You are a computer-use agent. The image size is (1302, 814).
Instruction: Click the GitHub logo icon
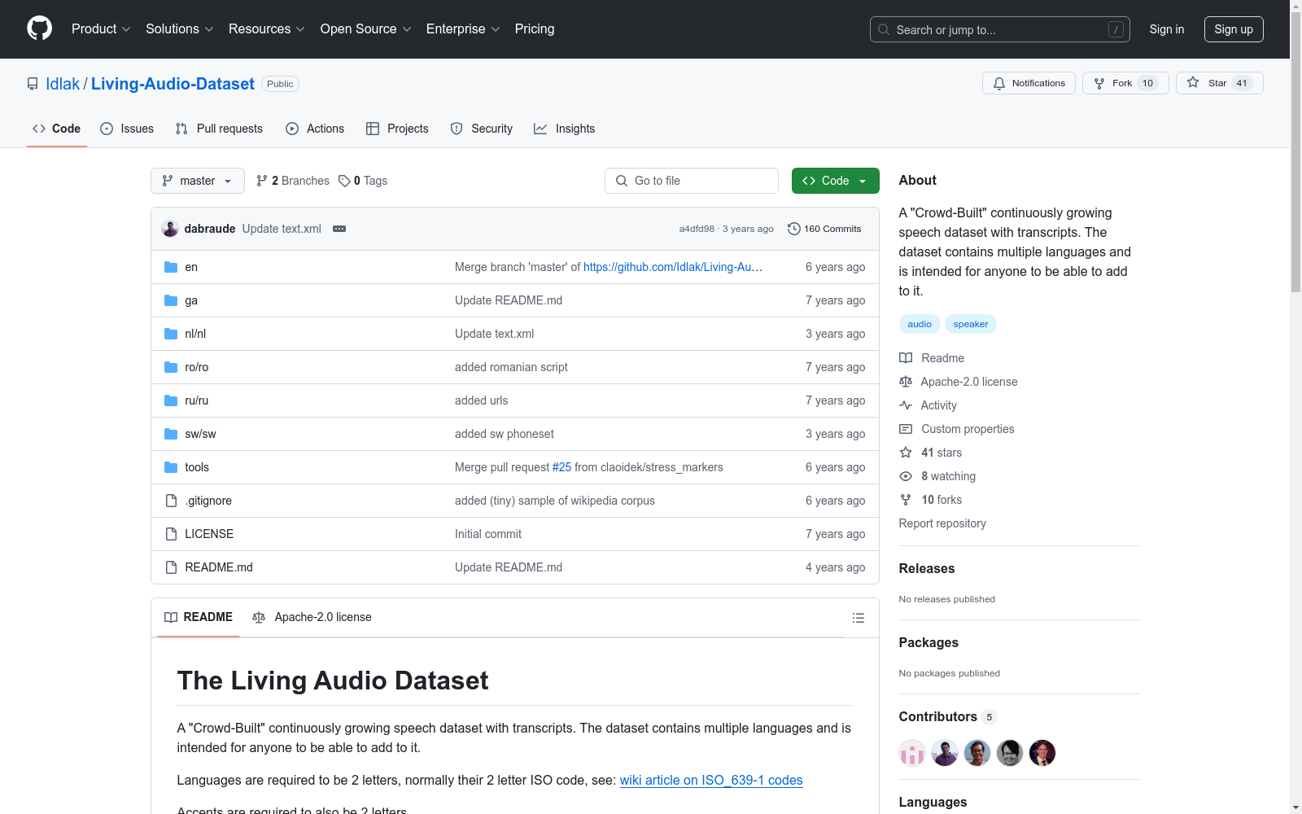point(39,28)
